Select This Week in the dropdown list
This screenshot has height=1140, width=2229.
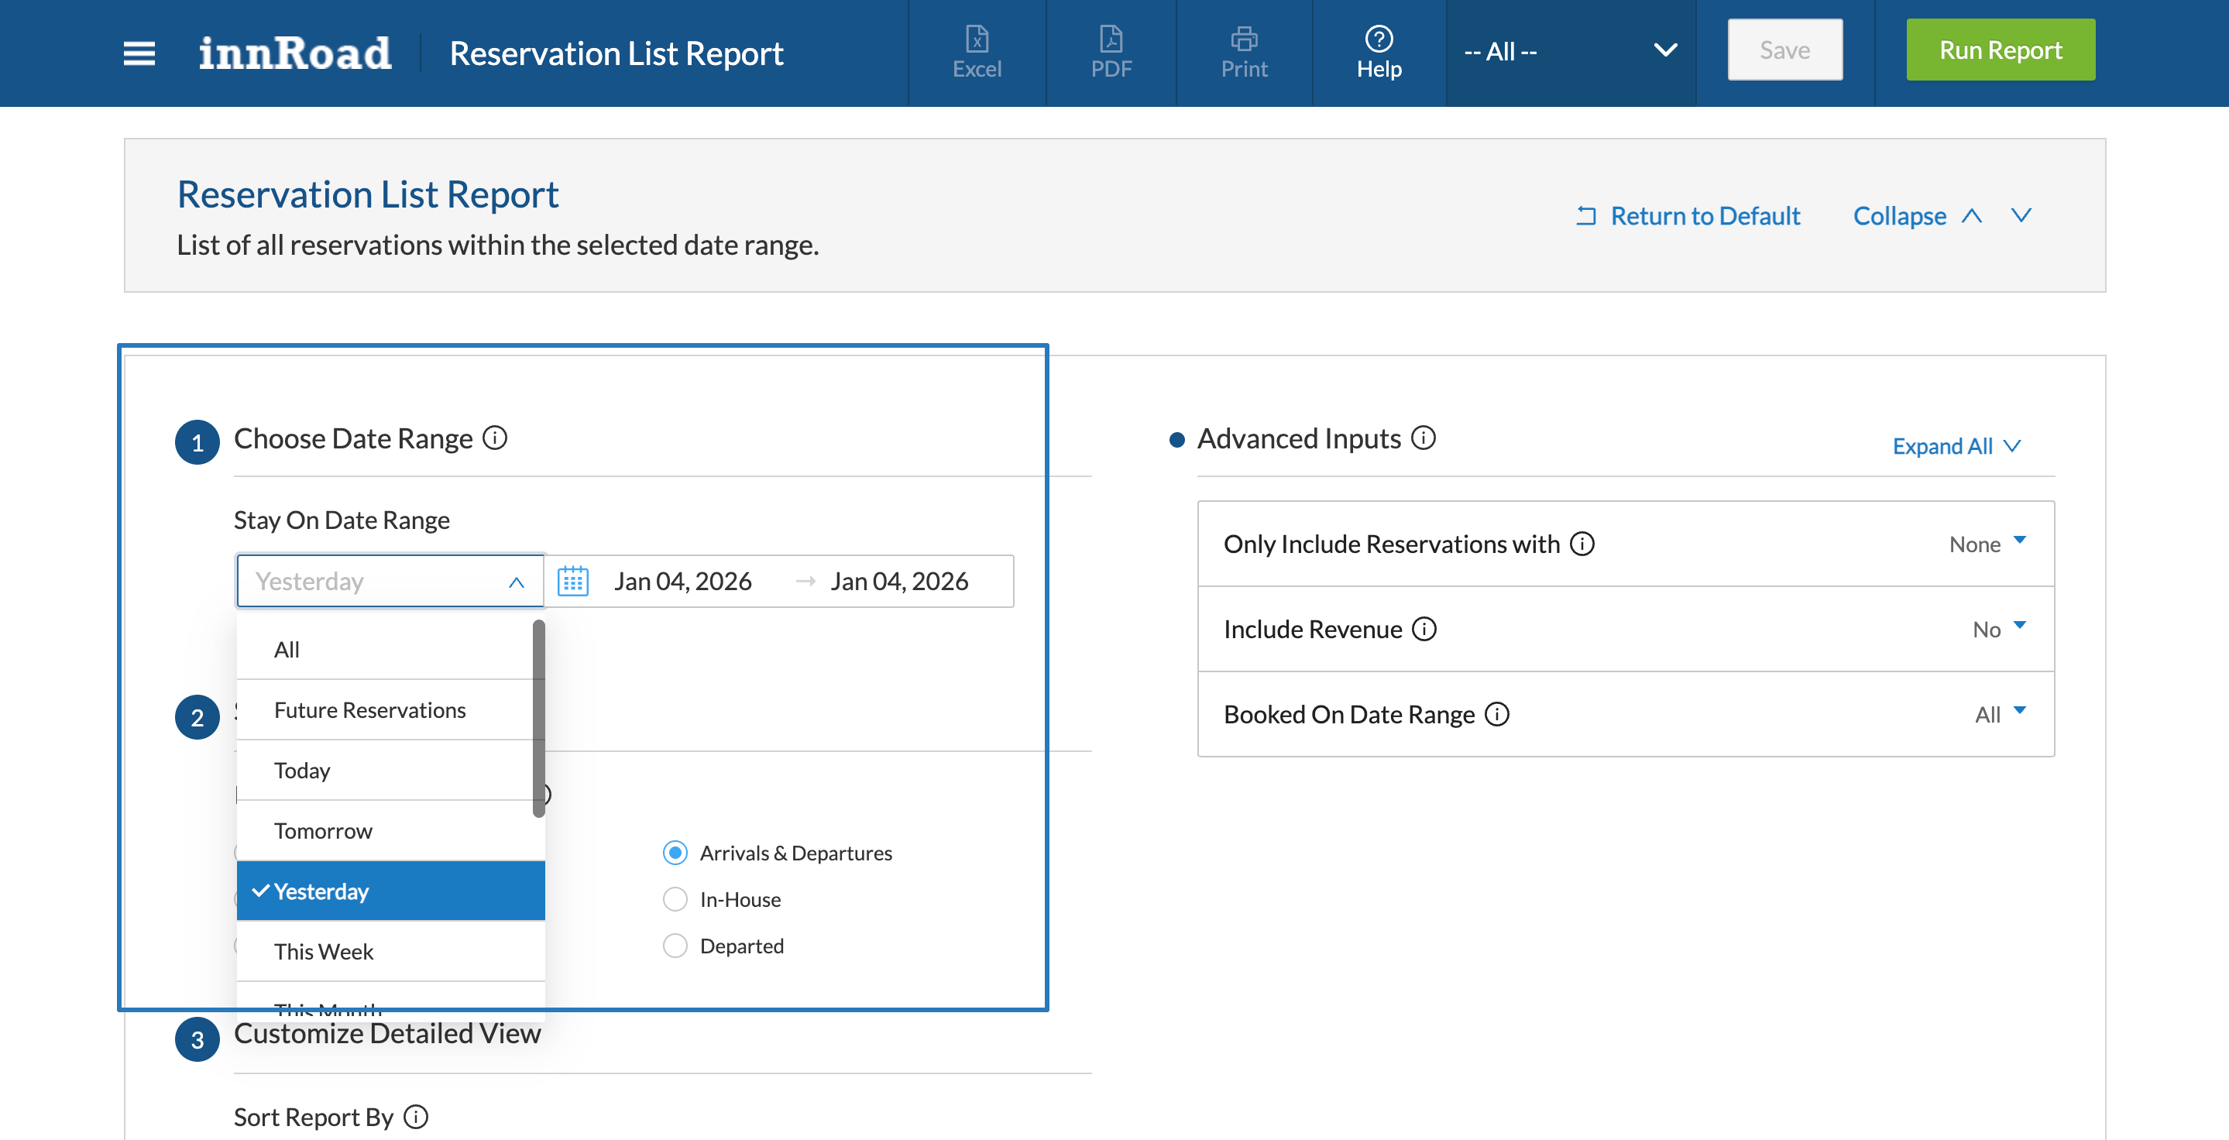[324, 952]
